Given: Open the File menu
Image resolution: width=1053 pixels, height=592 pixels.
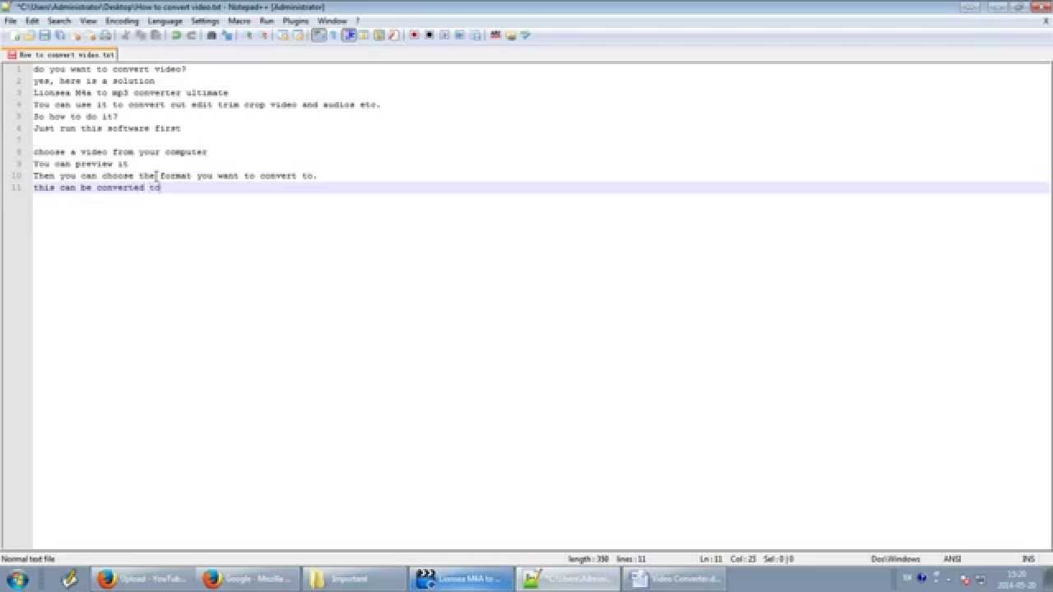Looking at the screenshot, I should pos(10,21).
